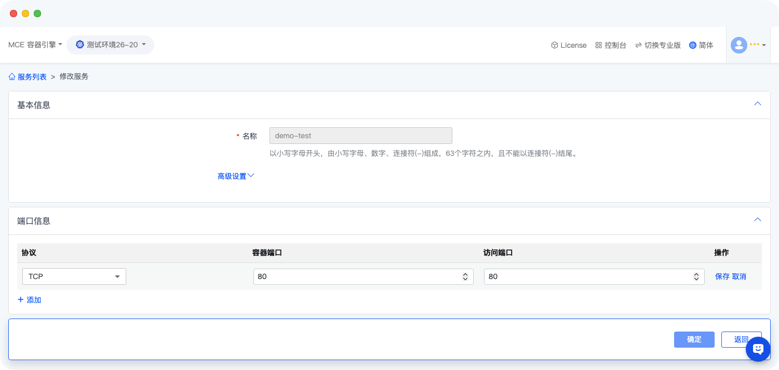Click the 切换专业版 swap arrows icon
Image resolution: width=779 pixels, height=370 pixels.
[638, 45]
